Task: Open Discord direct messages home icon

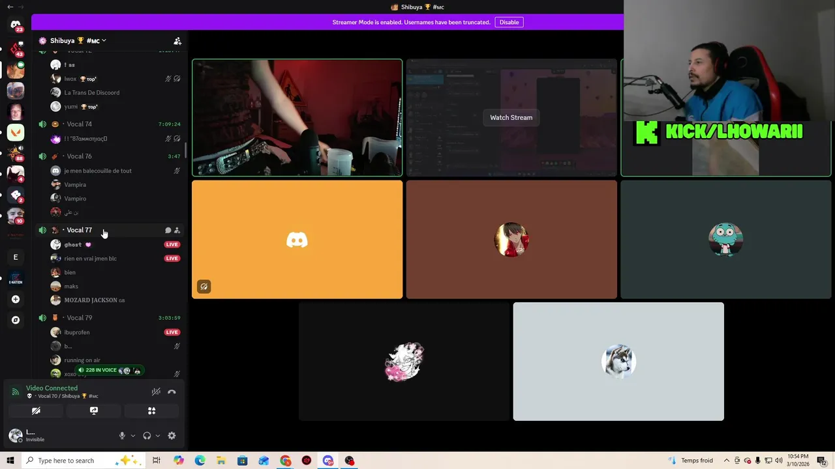Action: (x=16, y=25)
